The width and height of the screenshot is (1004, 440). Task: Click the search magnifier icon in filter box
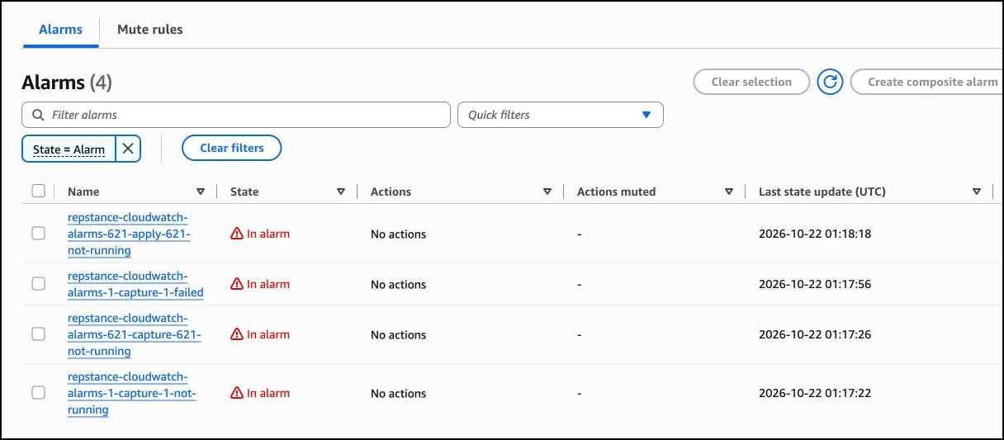(37, 115)
